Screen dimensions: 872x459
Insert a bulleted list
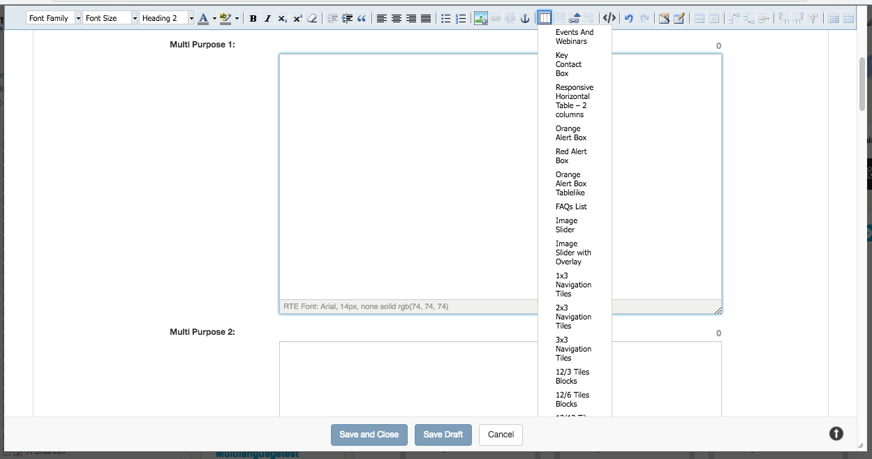pos(446,18)
